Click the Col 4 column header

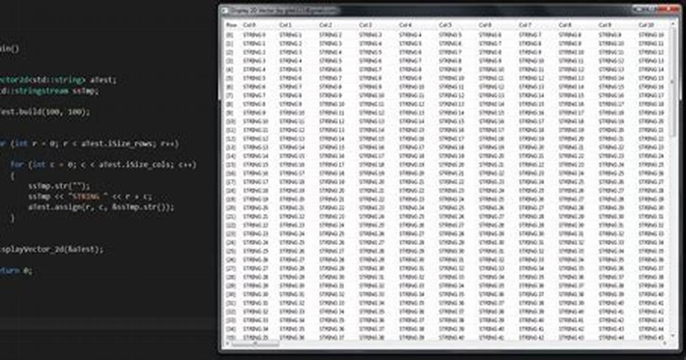[405, 25]
